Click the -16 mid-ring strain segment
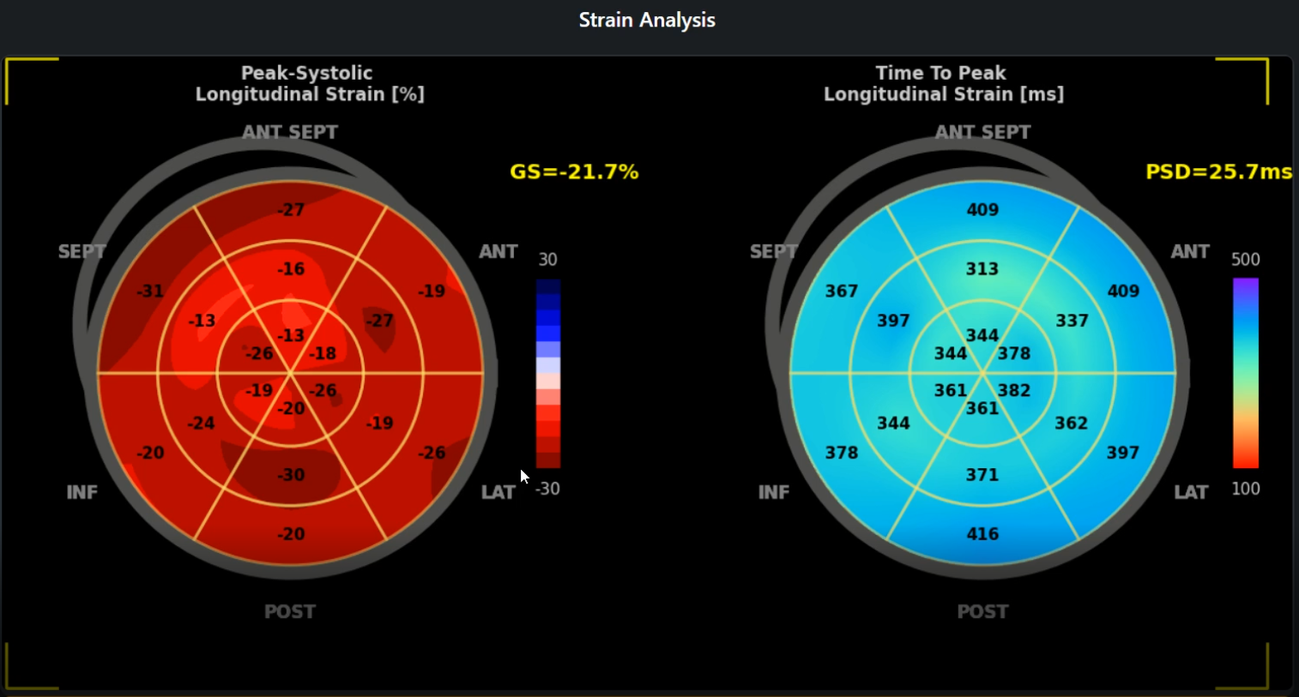This screenshot has width=1299, height=697. pyautogui.click(x=291, y=269)
